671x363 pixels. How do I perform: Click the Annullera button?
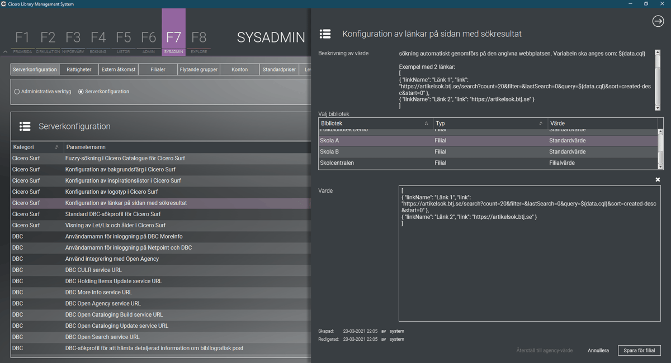coord(598,351)
